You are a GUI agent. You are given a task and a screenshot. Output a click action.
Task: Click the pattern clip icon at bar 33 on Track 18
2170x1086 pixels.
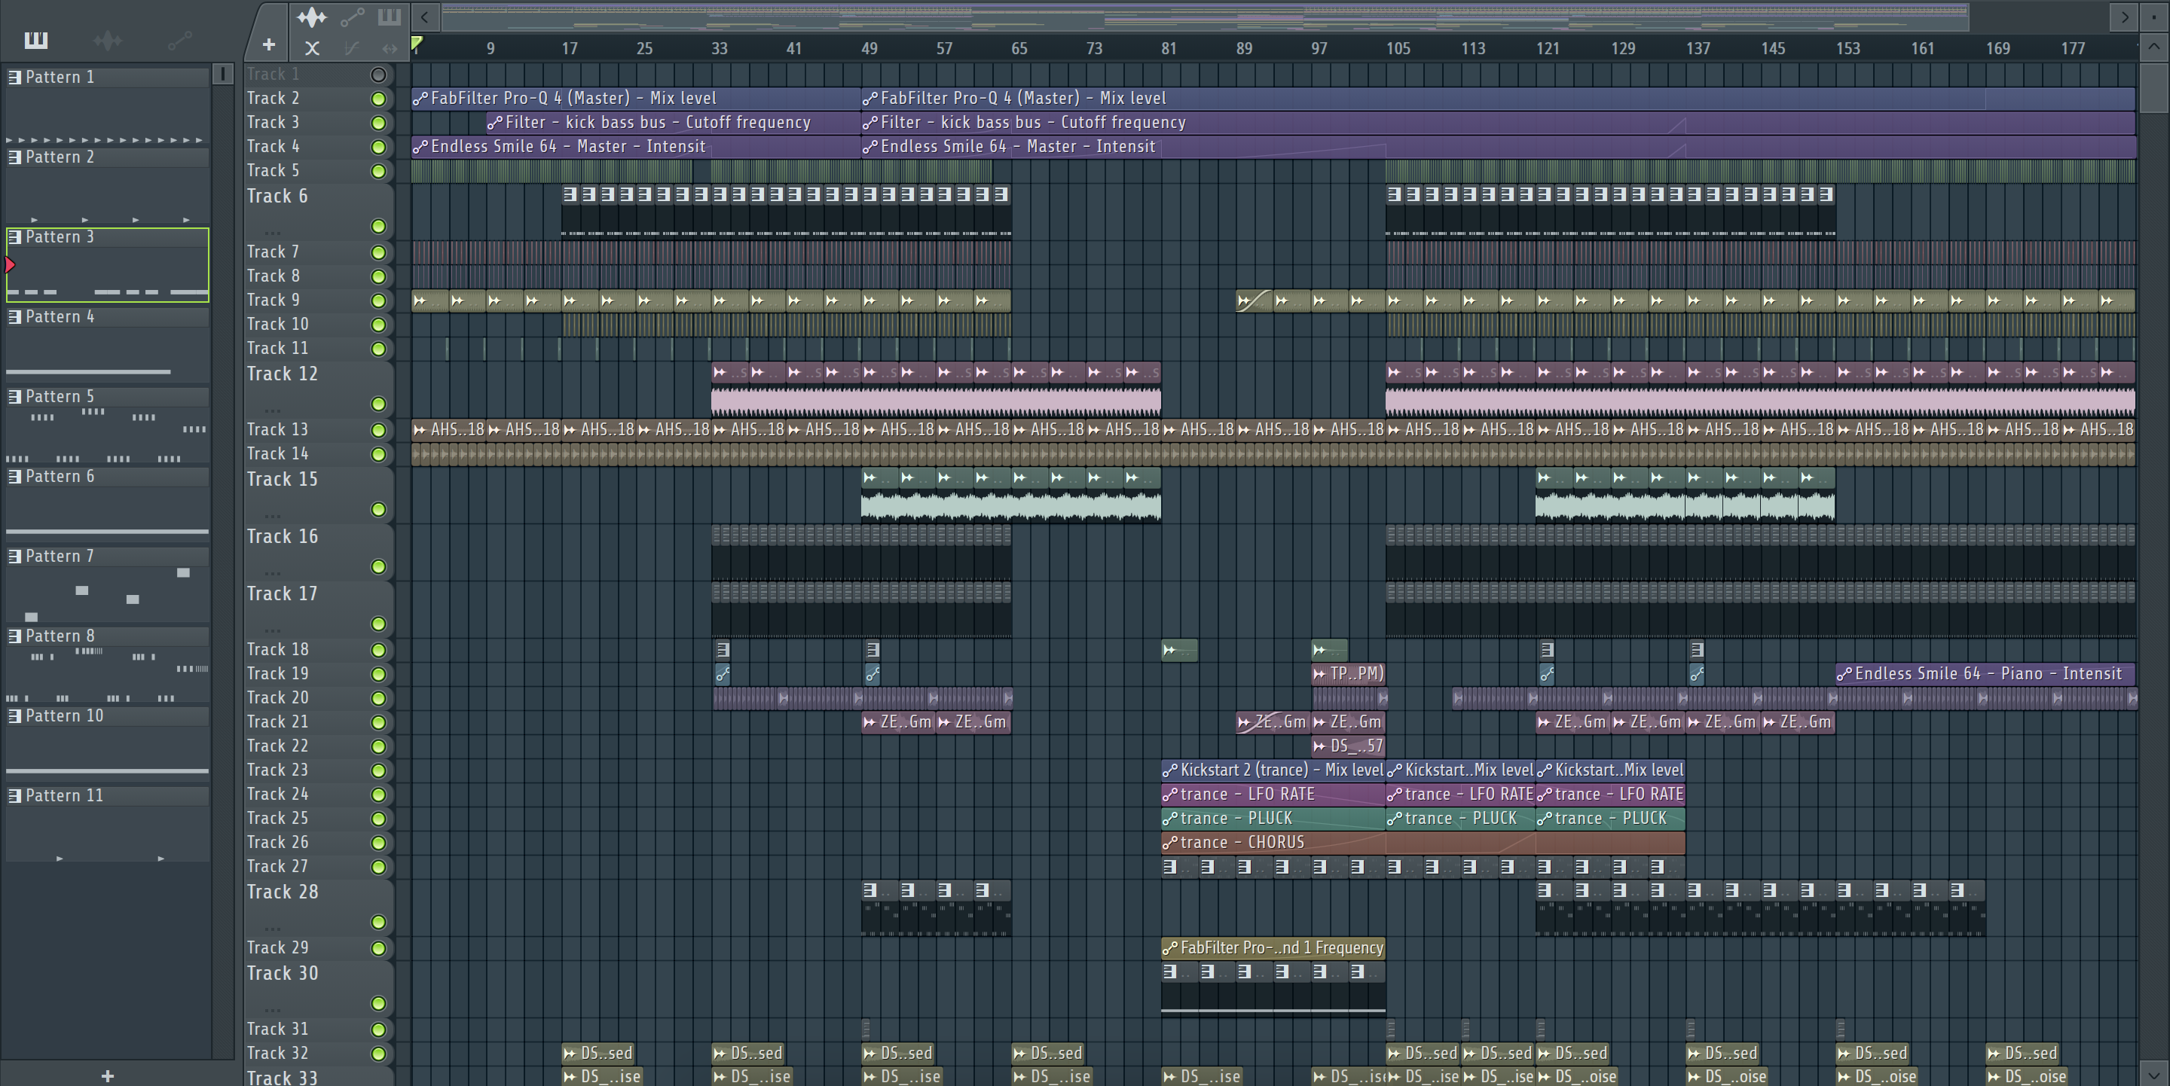(x=722, y=649)
